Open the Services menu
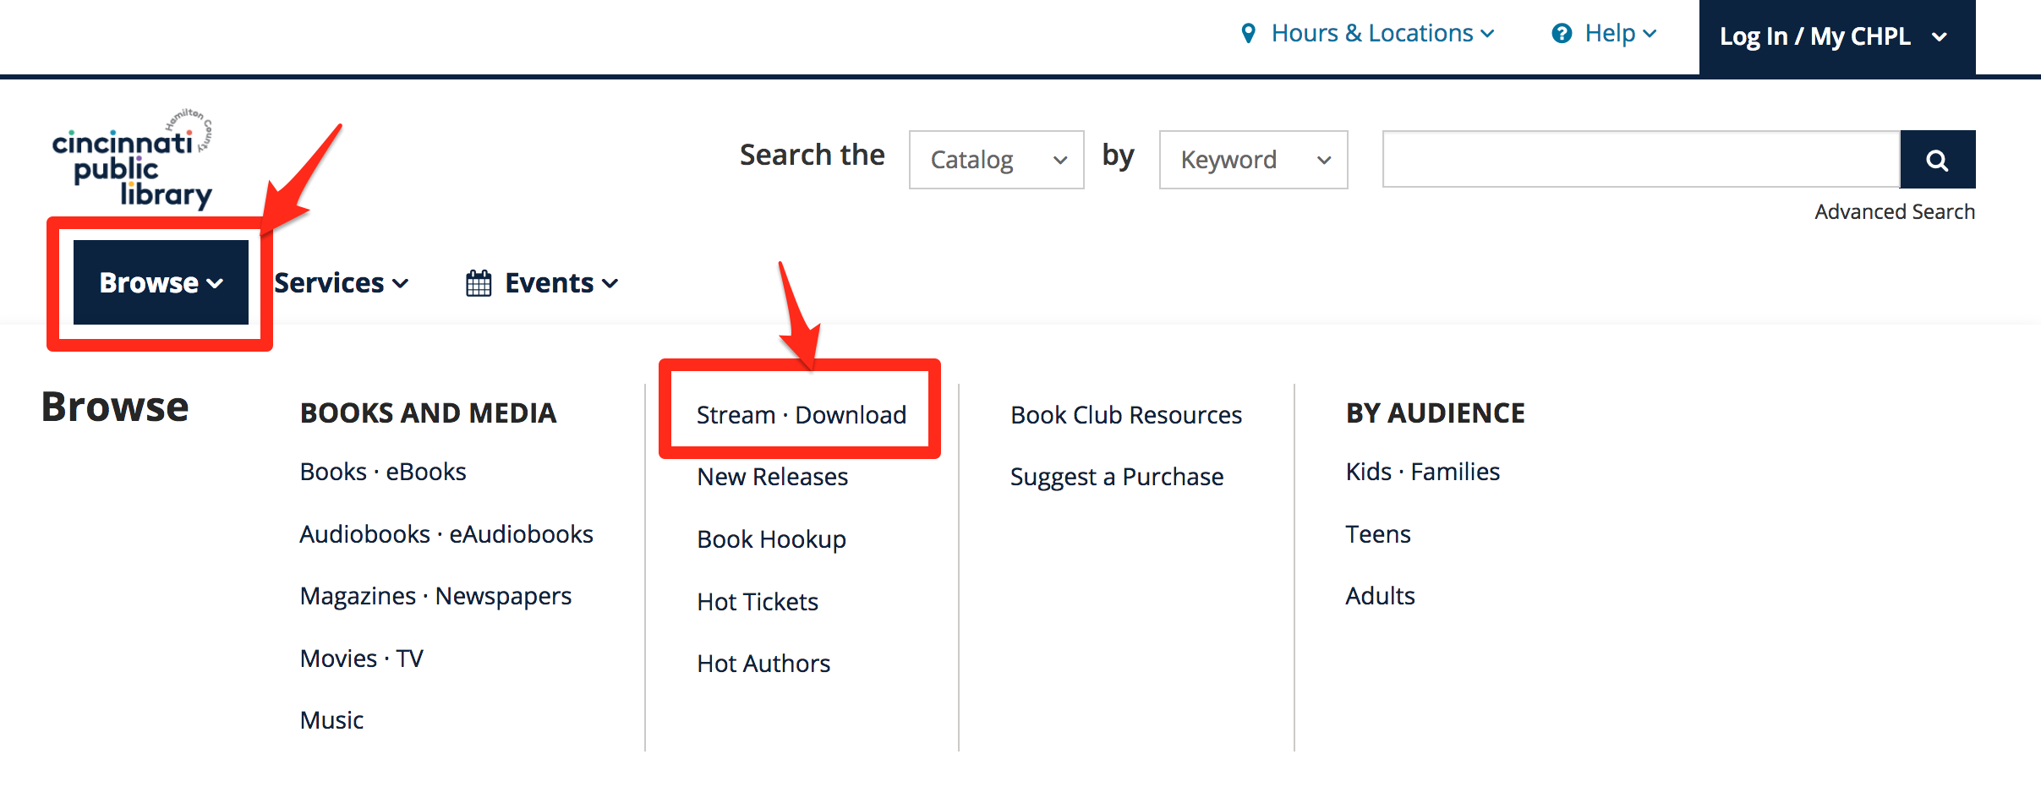 [342, 283]
